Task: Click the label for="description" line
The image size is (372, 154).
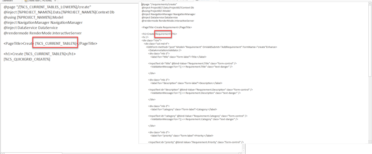Action: [186, 83]
